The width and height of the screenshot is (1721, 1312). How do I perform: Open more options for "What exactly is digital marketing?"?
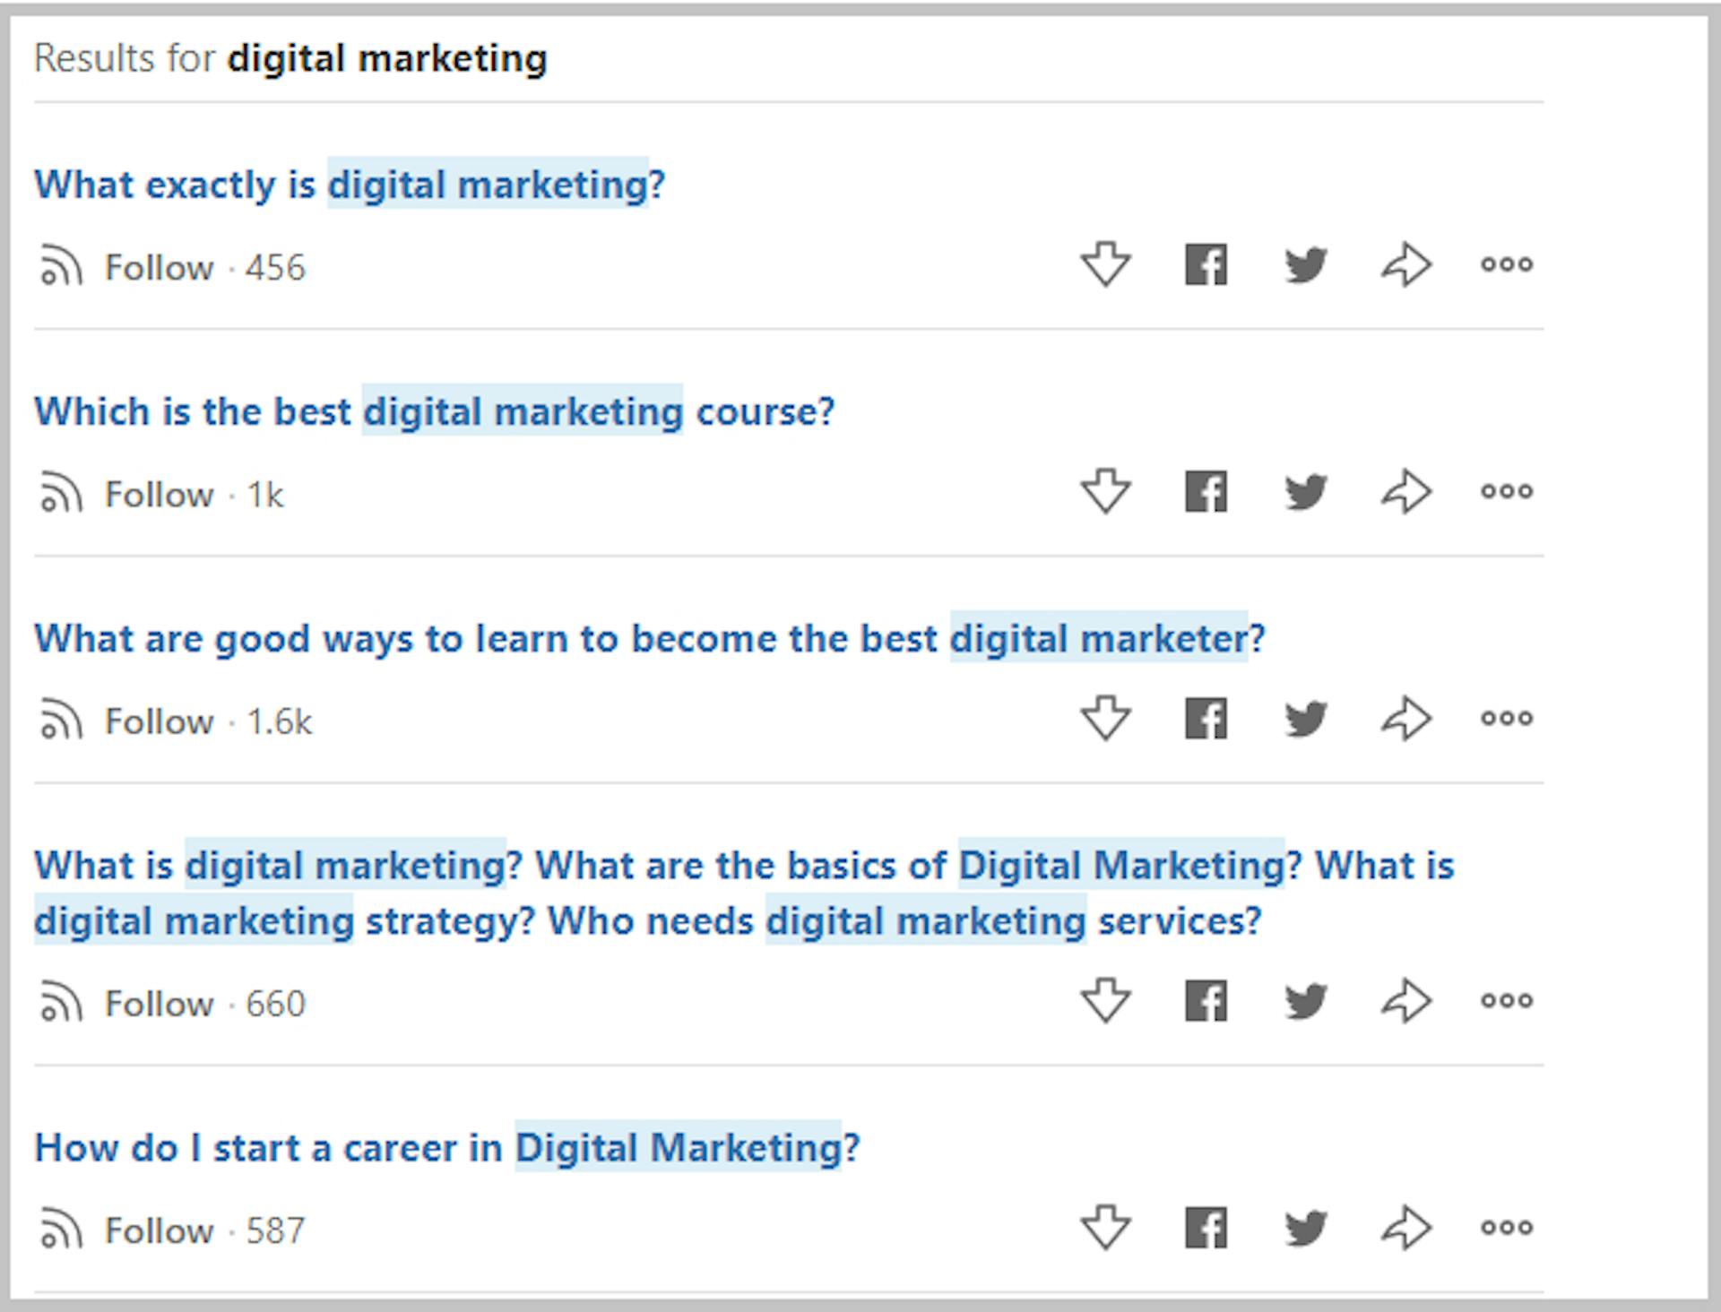[x=1507, y=264]
